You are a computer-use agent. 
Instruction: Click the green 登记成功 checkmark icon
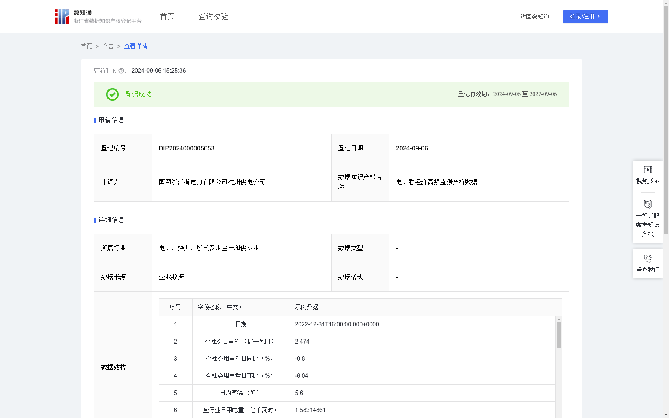point(112,94)
